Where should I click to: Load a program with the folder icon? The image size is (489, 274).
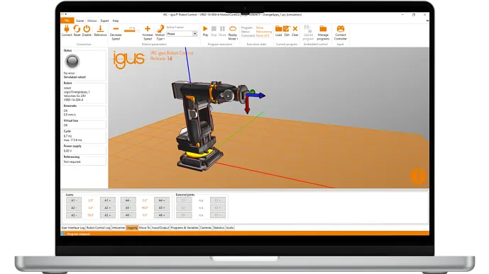278,29
